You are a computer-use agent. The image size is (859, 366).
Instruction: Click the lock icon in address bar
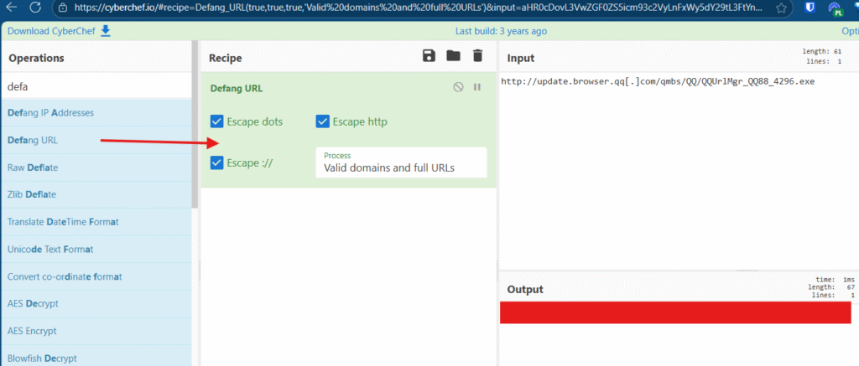[62, 8]
